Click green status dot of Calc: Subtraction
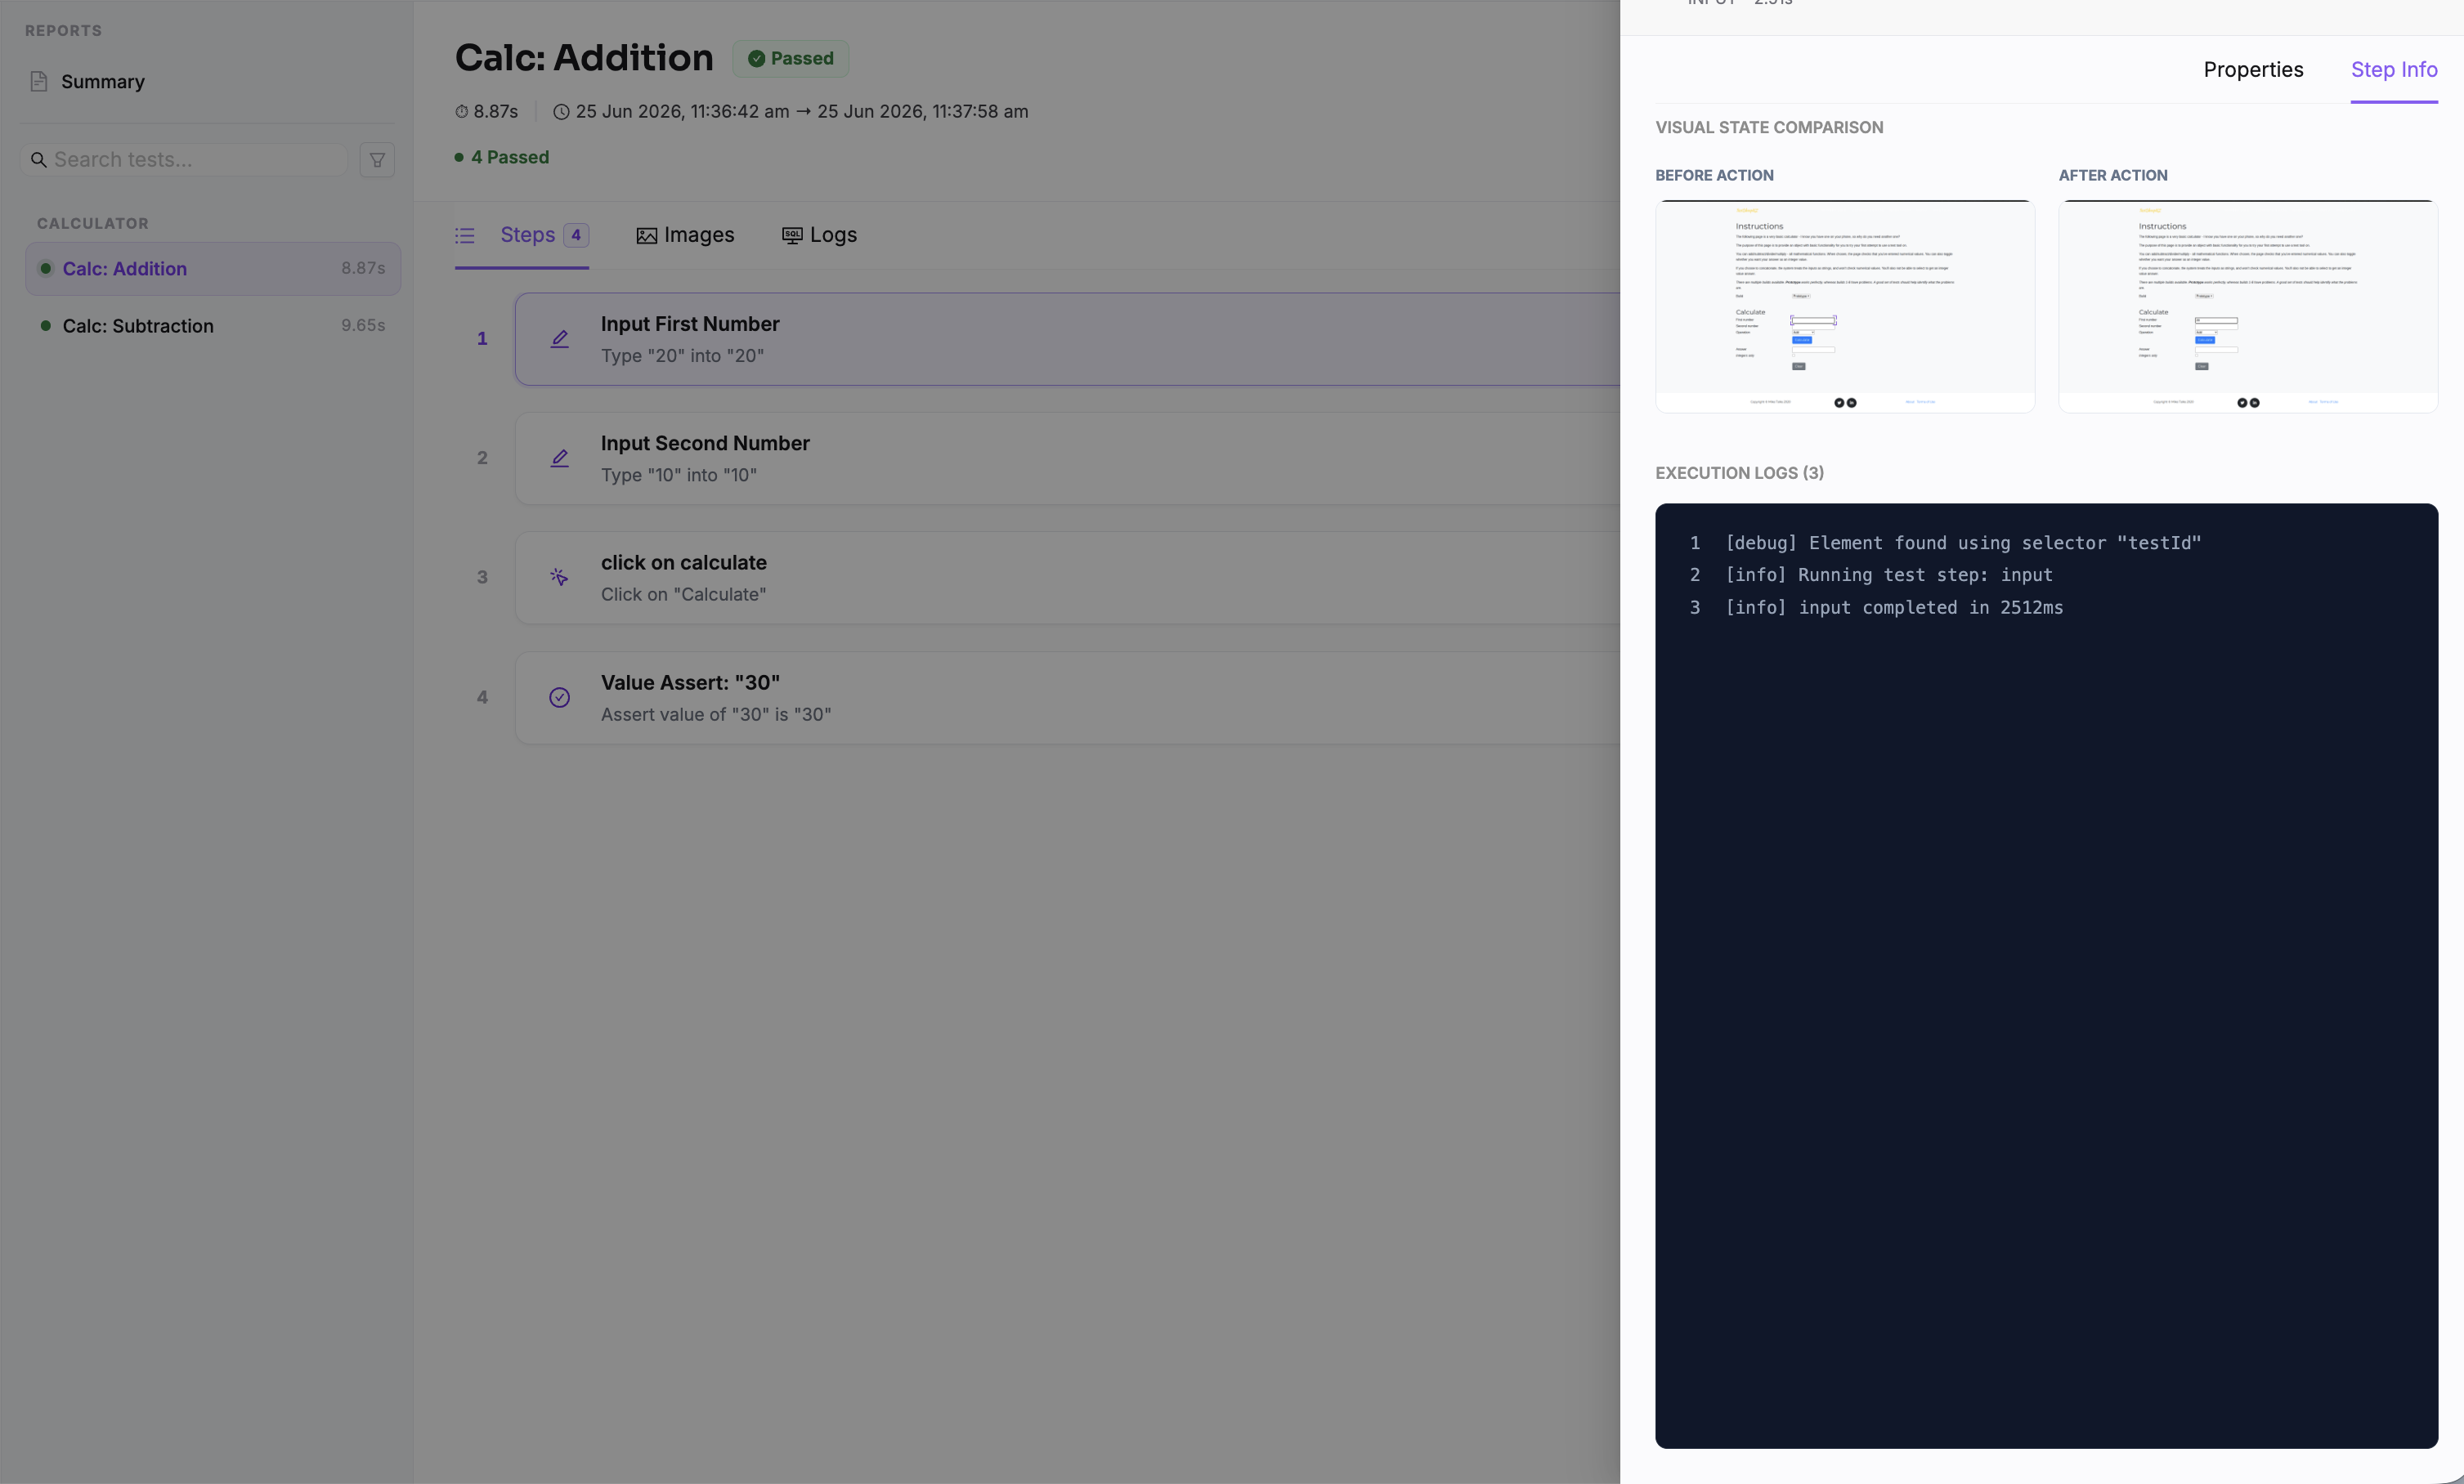Image resolution: width=2464 pixels, height=1484 pixels. [x=45, y=326]
